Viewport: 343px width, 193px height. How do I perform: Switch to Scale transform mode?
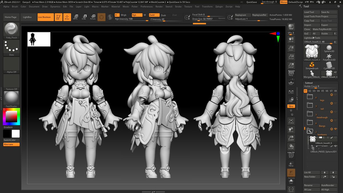coord(84,17)
